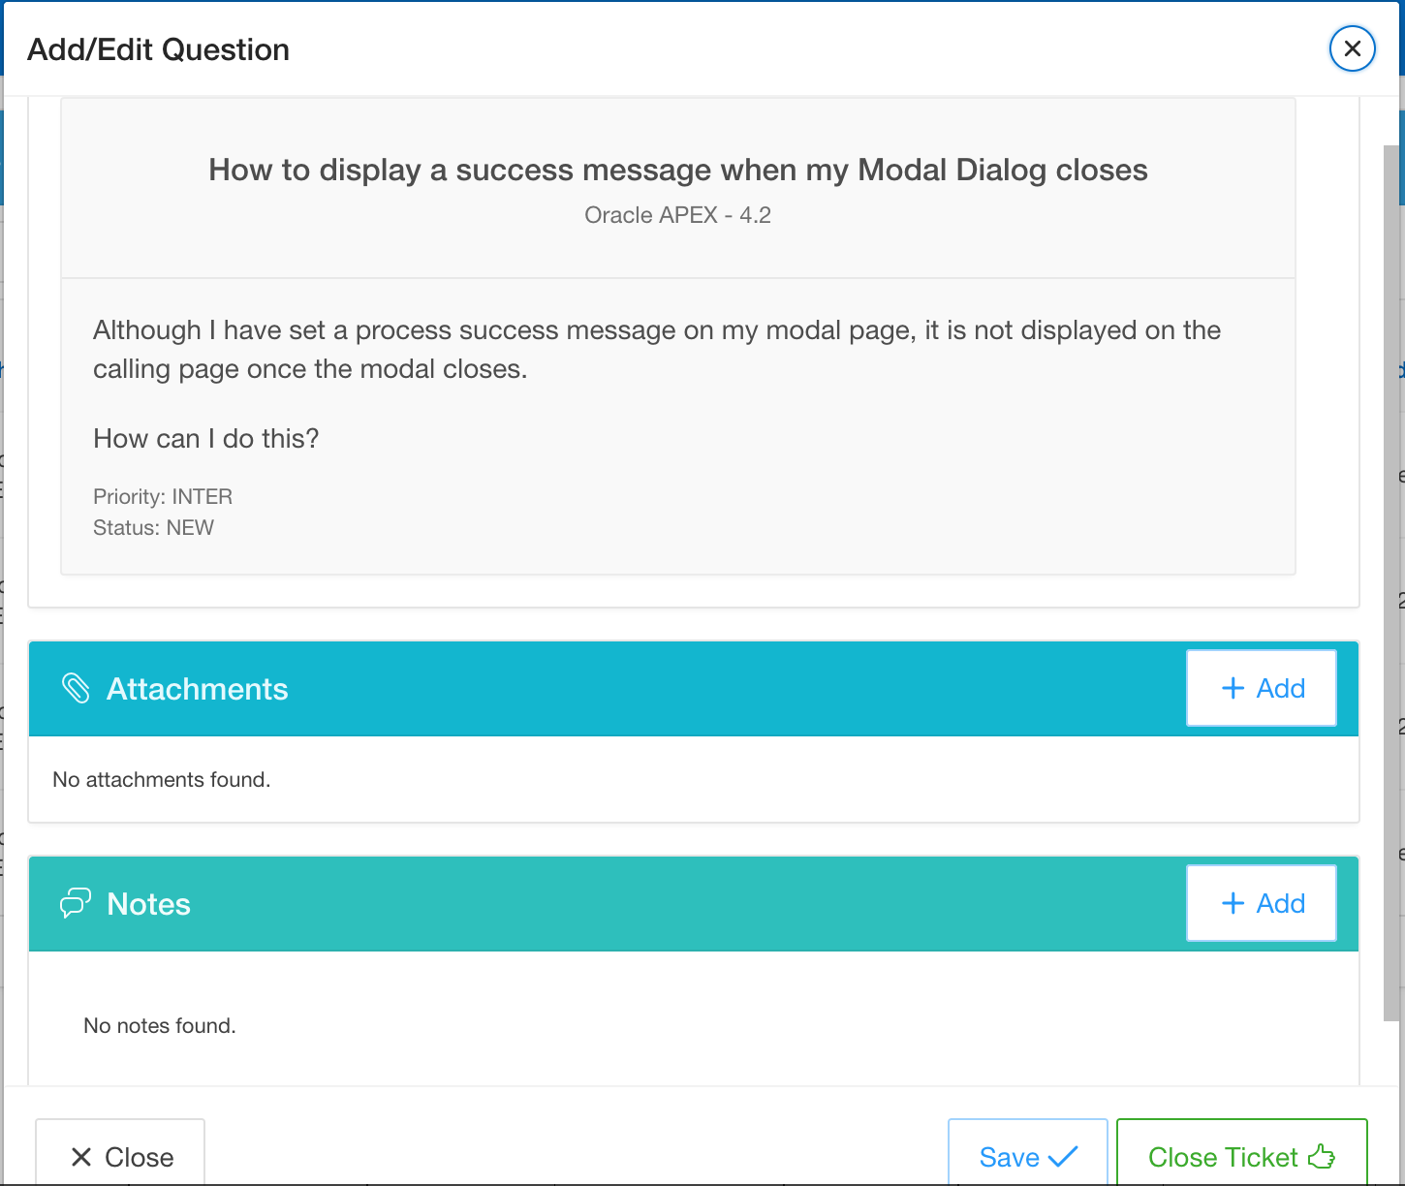The width and height of the screenshot is (1405, 1186).
Task: Close the ticket
Action: [1242, 1153]
